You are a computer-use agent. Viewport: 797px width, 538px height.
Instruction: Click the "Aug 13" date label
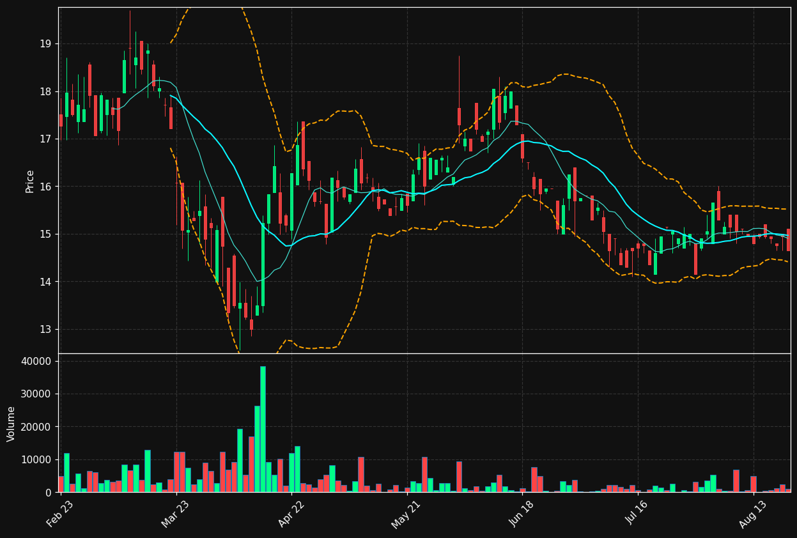(752, 513)
